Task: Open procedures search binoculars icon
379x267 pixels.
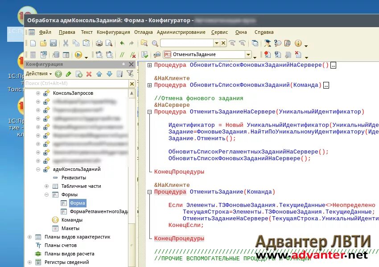Action: tap(157, 55)
